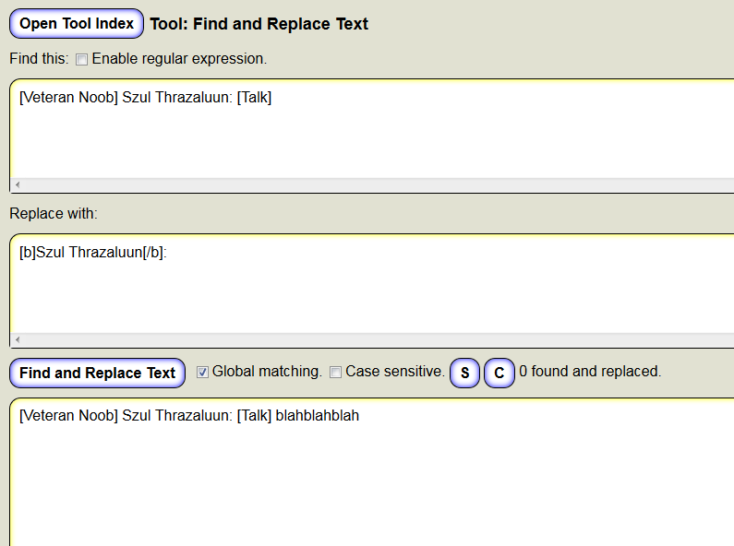
Task: Click the S button
Action: pos(464,373)
